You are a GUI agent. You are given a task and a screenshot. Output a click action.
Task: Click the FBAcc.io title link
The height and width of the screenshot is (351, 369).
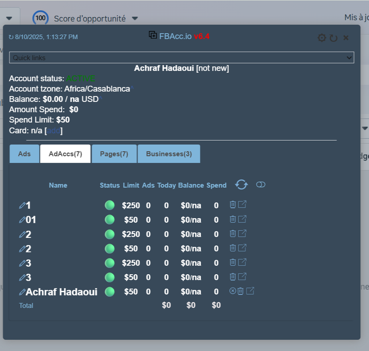pos(175,36)
